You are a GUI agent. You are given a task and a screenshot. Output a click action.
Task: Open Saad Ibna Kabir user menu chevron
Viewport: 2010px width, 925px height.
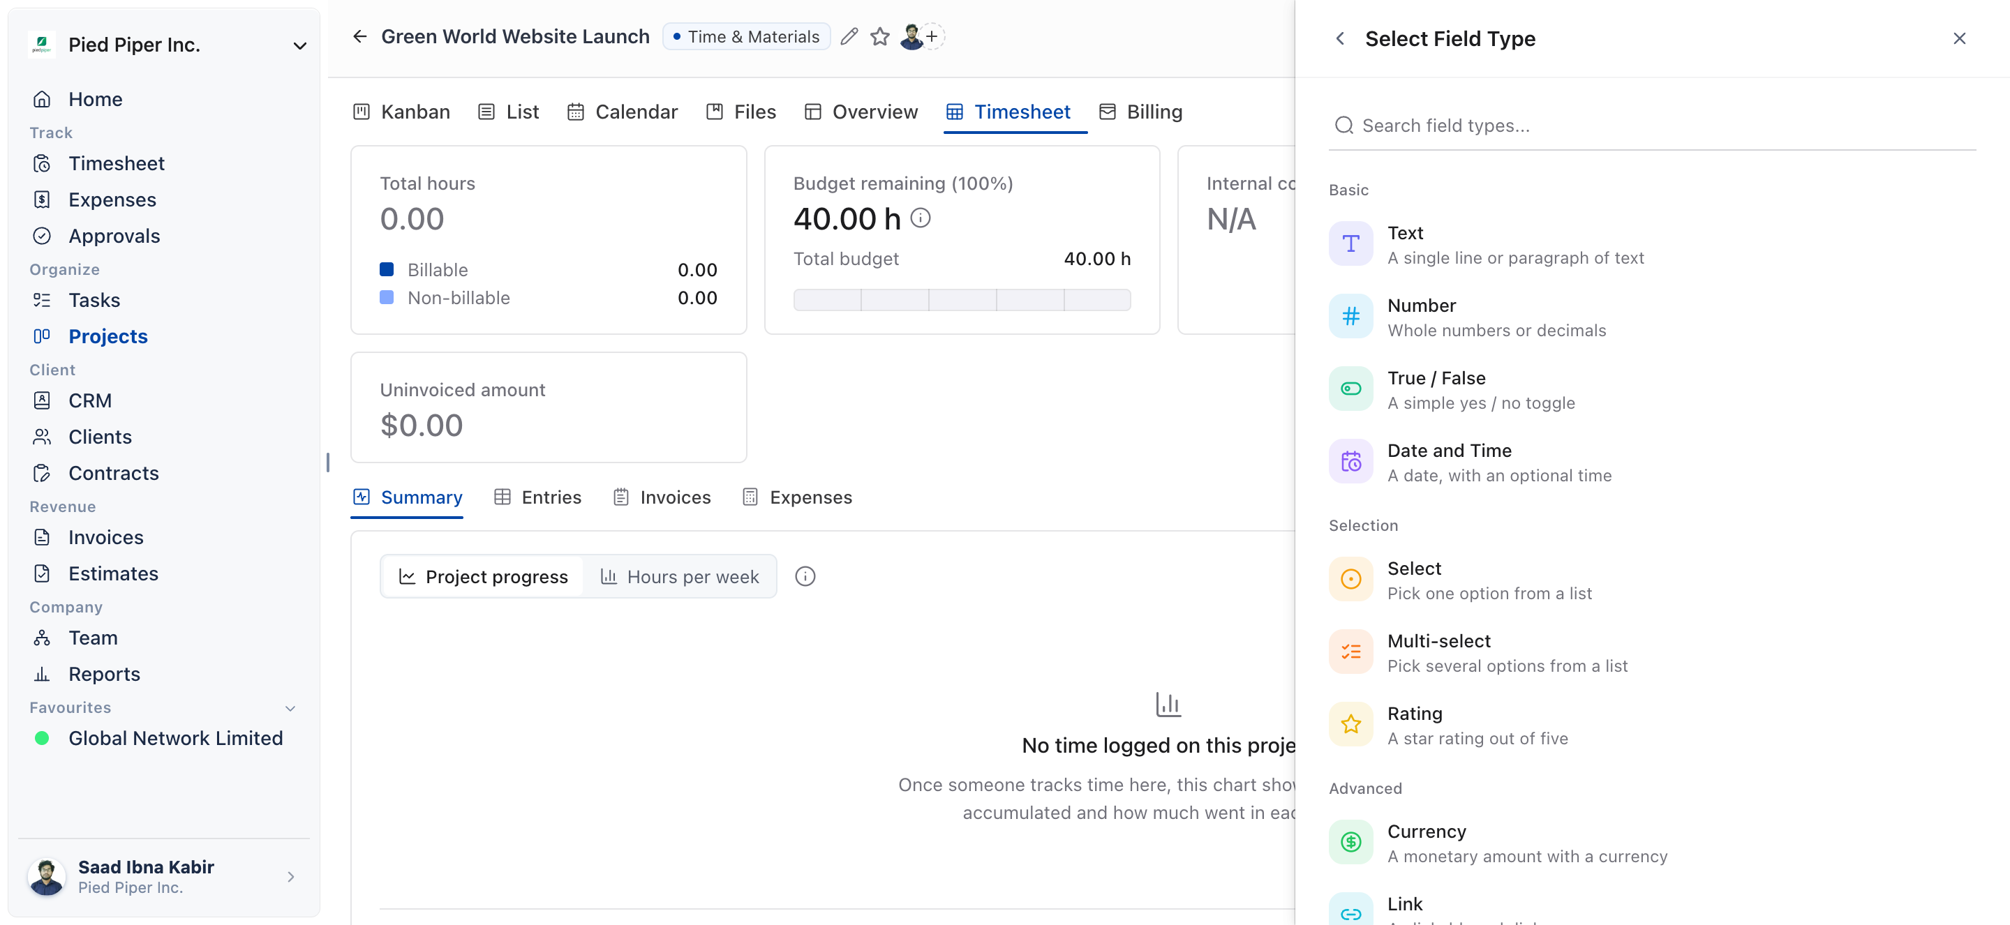tap(290, 877)
